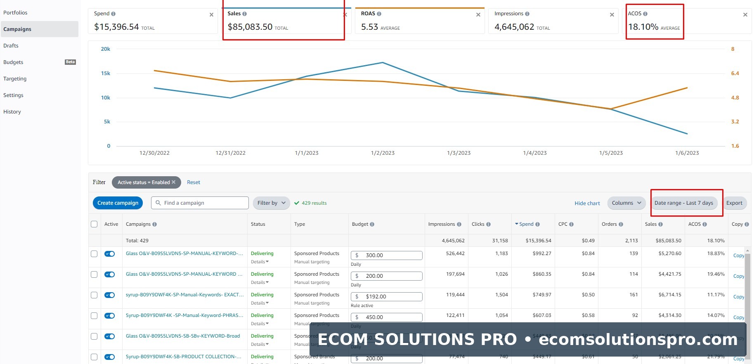Edit the 300.00 daily budget field

[x=387, y=255]
